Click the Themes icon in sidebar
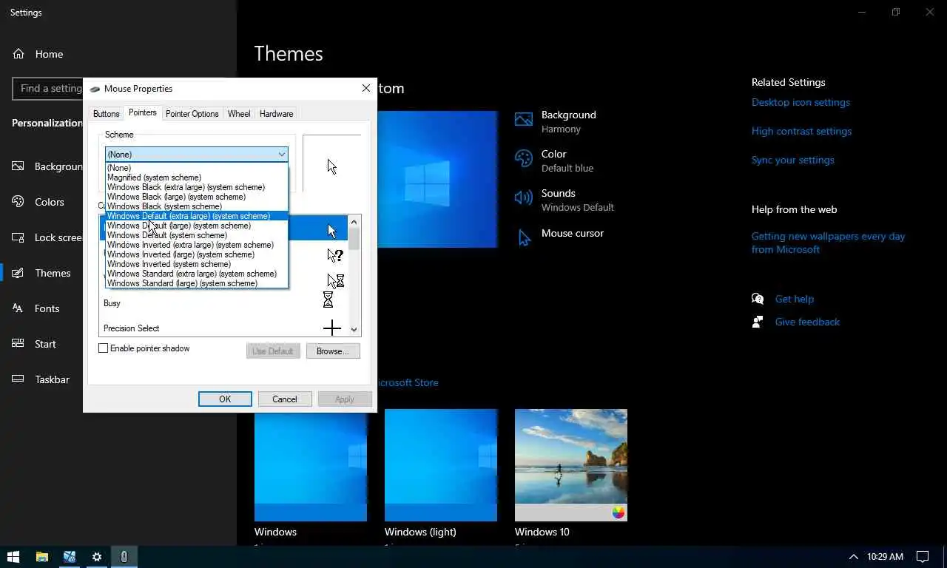Image resolution: width=947 pixels, height=568 pixels. (18, 273)
